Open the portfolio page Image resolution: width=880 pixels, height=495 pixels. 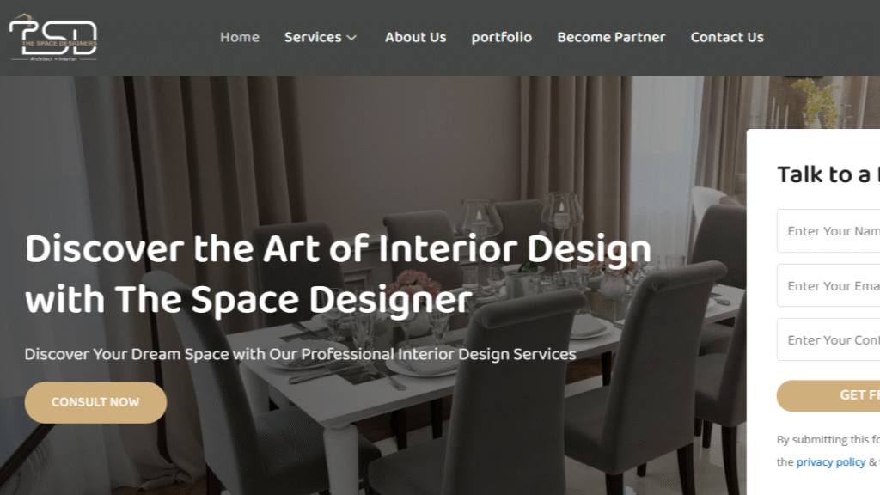tap(501, 37)
